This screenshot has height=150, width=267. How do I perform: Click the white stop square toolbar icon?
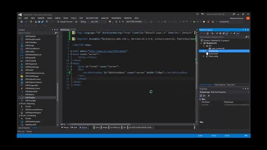pyautogui.click(x=204, y=22)
